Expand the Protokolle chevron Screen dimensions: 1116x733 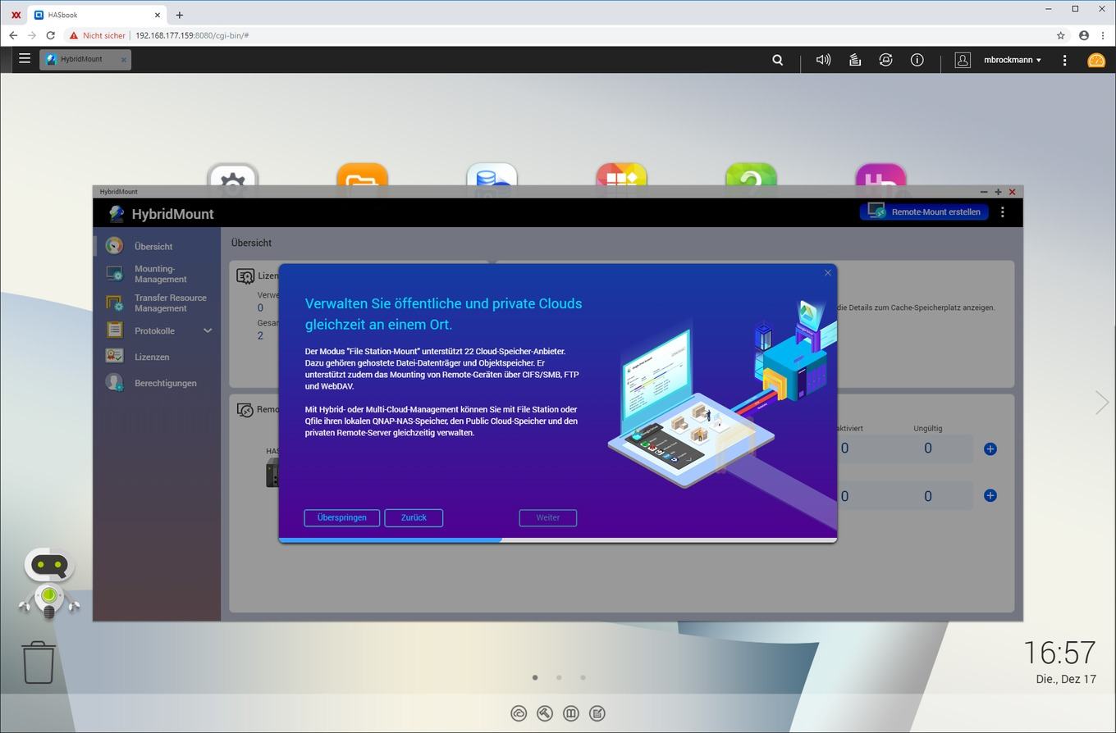tap(208, 330)
